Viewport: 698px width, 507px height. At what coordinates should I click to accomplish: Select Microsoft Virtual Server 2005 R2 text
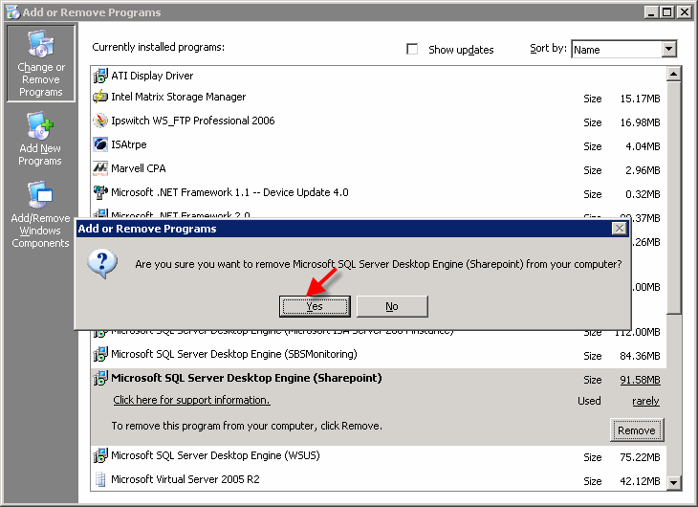(x=185, y=479)
